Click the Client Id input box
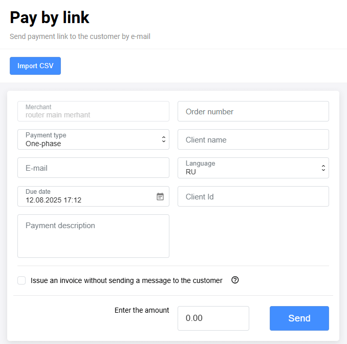The width and height of the screenshot is (347, 344). tap(253, 196)
